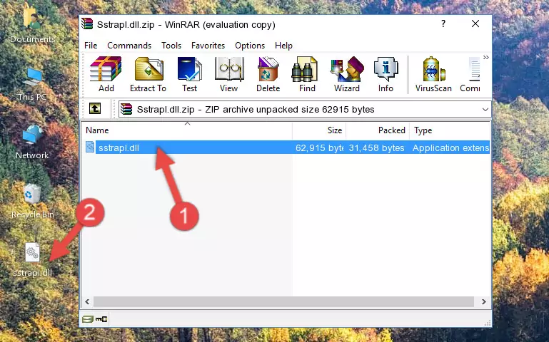
Task: Select the Documents desktop icon
Action: 32,25
